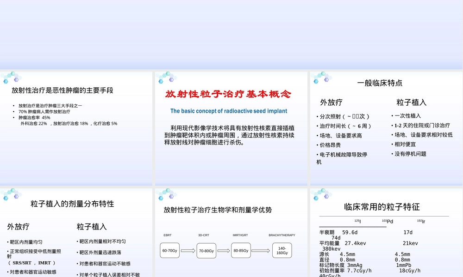Select the bullet "相对便宜"
The image size is (463, 277).
(x=403, y=144)
